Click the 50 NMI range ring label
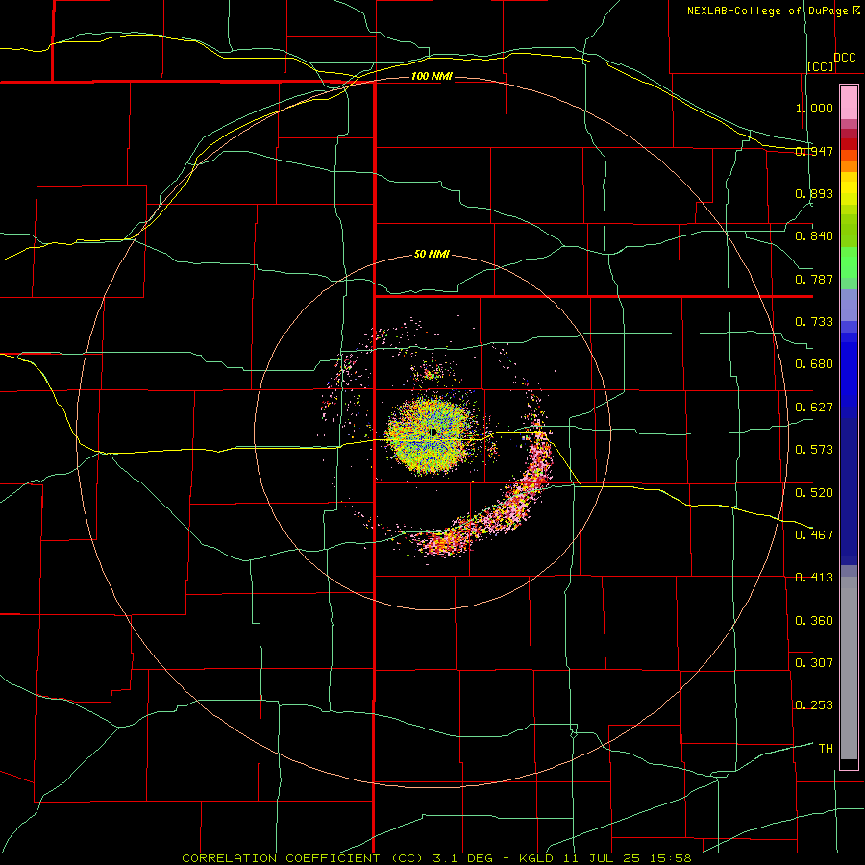Viewport: 865px width, 865px height. pos(432,254)
